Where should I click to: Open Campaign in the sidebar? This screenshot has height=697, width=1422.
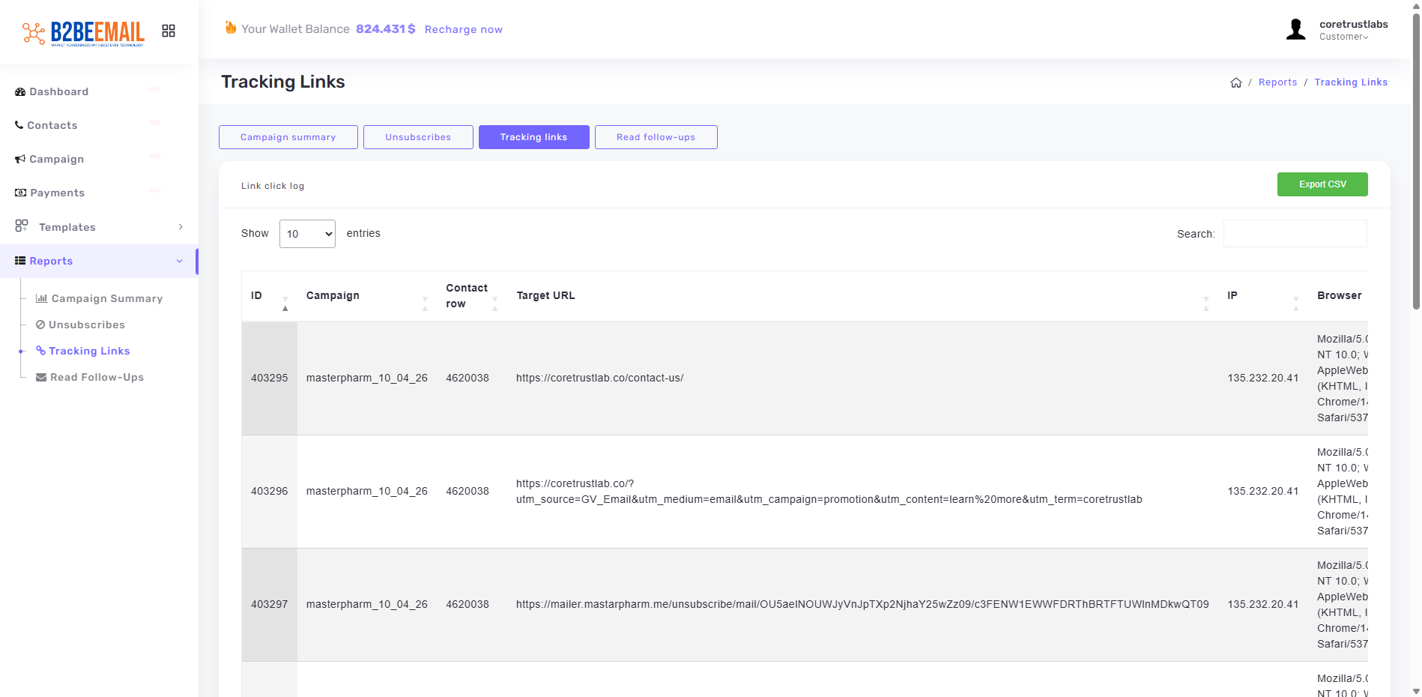(x=56, y=159)
